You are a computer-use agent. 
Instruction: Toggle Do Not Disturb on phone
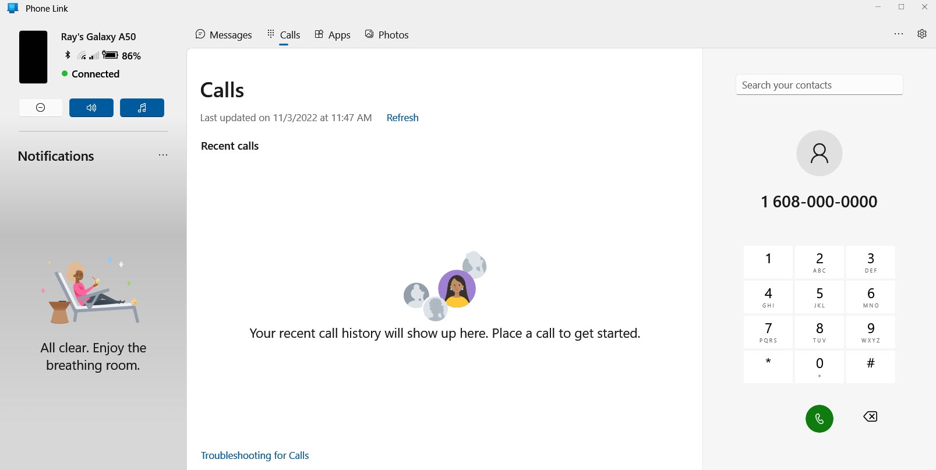coord(41,108)
